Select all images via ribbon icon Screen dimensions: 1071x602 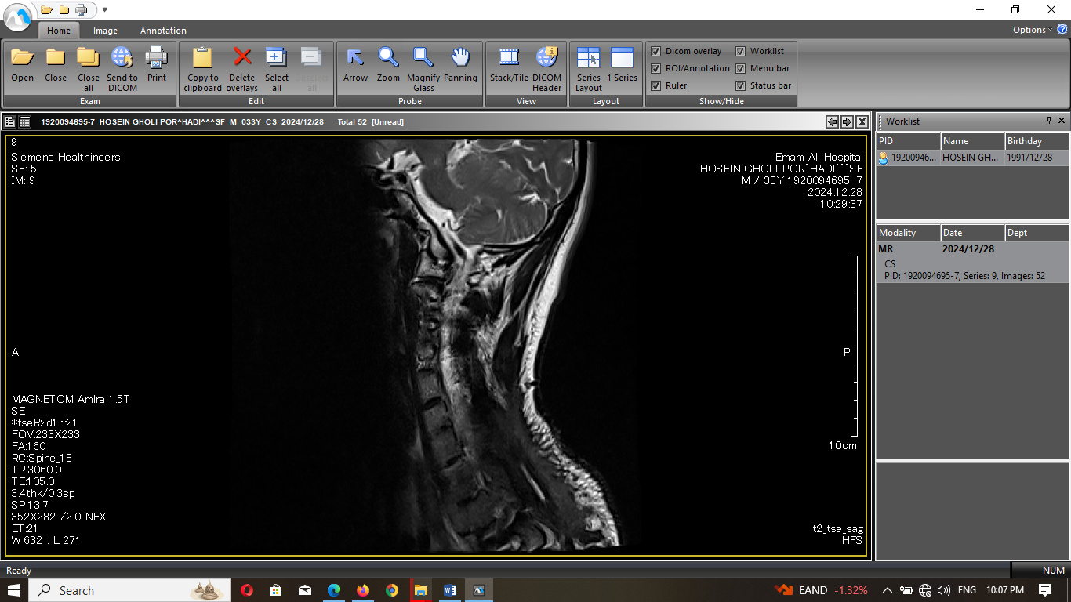point(277,69)
